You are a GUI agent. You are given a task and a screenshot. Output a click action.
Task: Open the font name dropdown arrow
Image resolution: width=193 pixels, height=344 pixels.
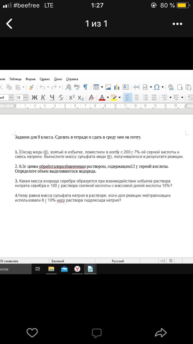[11, 97]
